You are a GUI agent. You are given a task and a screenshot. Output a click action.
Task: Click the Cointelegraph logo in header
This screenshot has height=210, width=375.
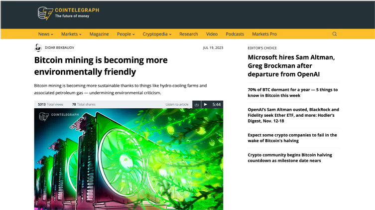68,13
